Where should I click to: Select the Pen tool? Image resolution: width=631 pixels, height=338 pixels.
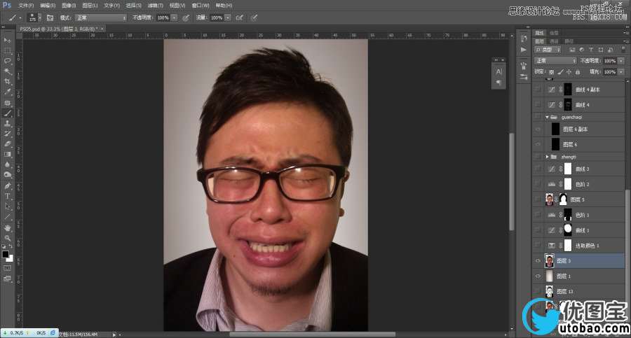click(x=7, y=185)
